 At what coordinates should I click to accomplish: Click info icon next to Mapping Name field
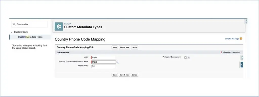118,62
